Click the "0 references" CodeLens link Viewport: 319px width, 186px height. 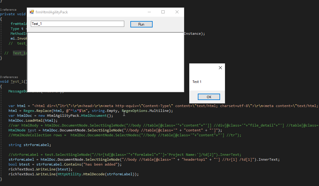(9, 77)
